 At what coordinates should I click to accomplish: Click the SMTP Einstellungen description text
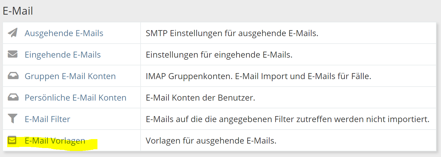(232, 33)
